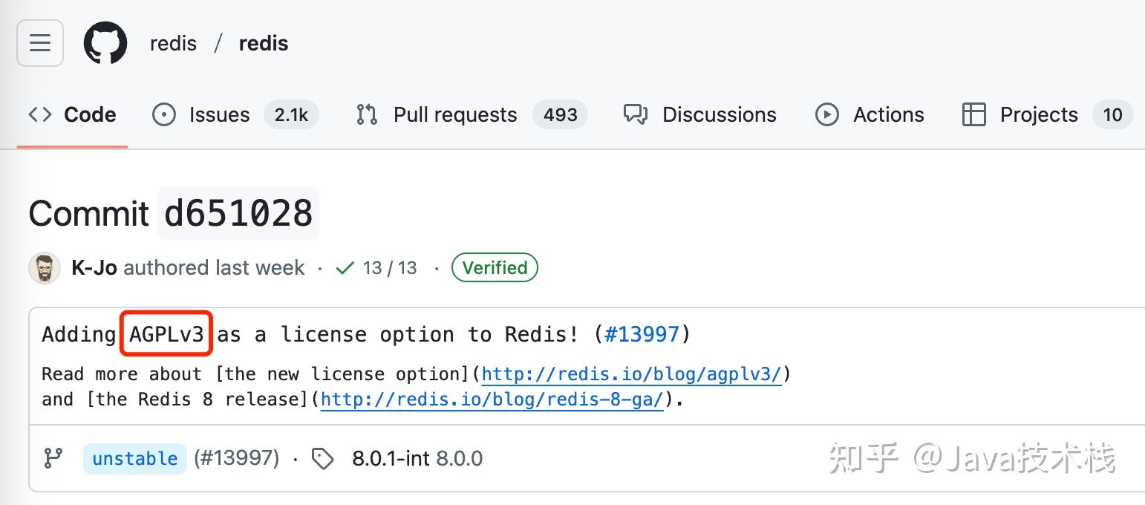Follow the redis.io/blog/agplv3 link
The image size is (1145, 505).
click(632, 374)
